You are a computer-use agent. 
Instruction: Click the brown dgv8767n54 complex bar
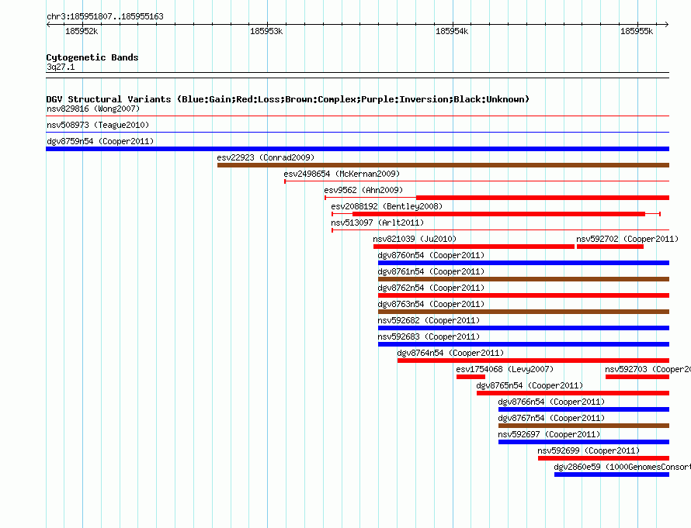point(584,426)
